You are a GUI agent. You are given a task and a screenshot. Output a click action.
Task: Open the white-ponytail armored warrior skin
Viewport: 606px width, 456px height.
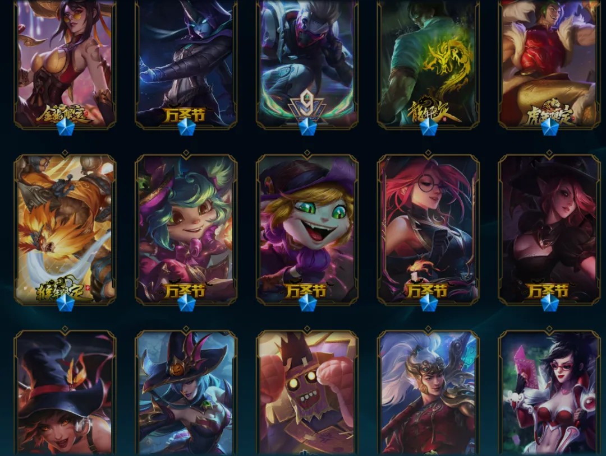(428, 393)
